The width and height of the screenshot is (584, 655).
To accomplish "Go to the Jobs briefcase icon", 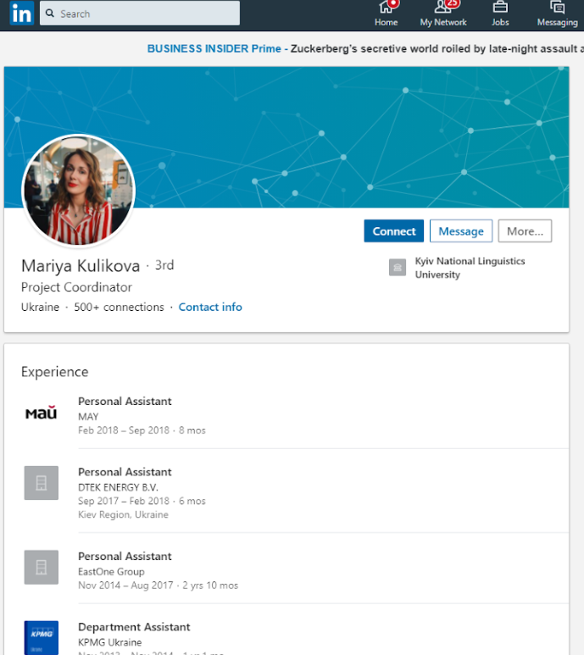I will tap(500, 8).
